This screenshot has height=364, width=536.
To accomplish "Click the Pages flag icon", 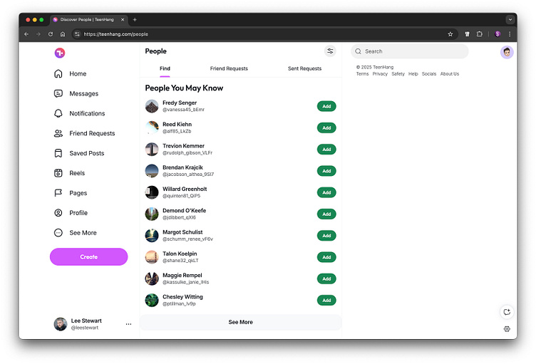I will [58, 193].
